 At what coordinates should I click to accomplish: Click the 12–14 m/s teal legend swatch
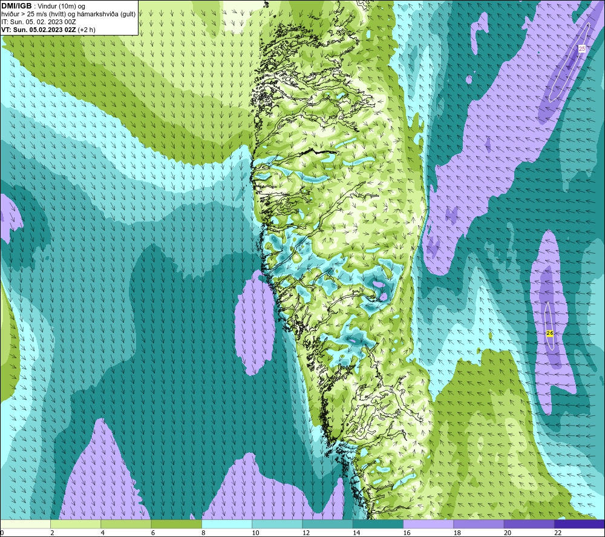pyautogui.click(x=327, y=524)
